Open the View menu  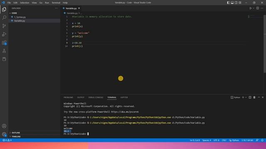34,3
